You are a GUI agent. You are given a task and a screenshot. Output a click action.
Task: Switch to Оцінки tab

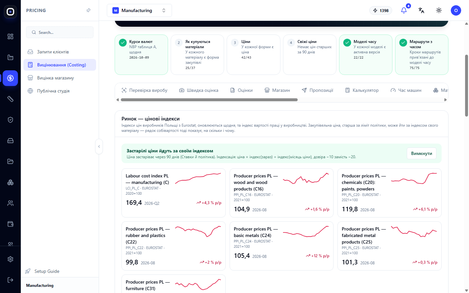coord(241,90)
